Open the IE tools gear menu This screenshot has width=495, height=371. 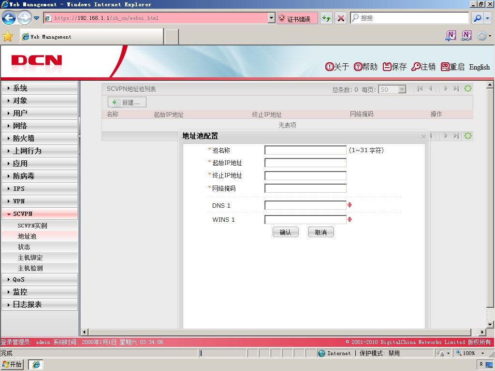coord(483,36)
